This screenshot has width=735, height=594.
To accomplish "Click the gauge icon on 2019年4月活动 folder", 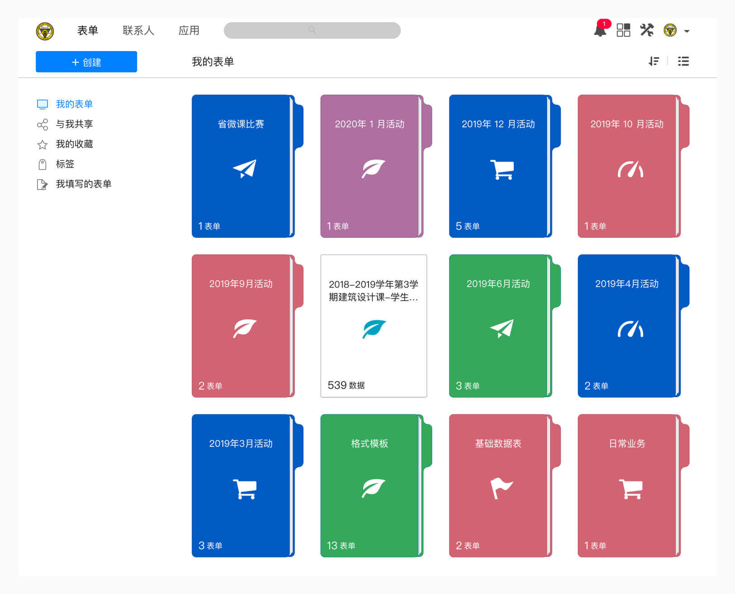I will (631, 329).
